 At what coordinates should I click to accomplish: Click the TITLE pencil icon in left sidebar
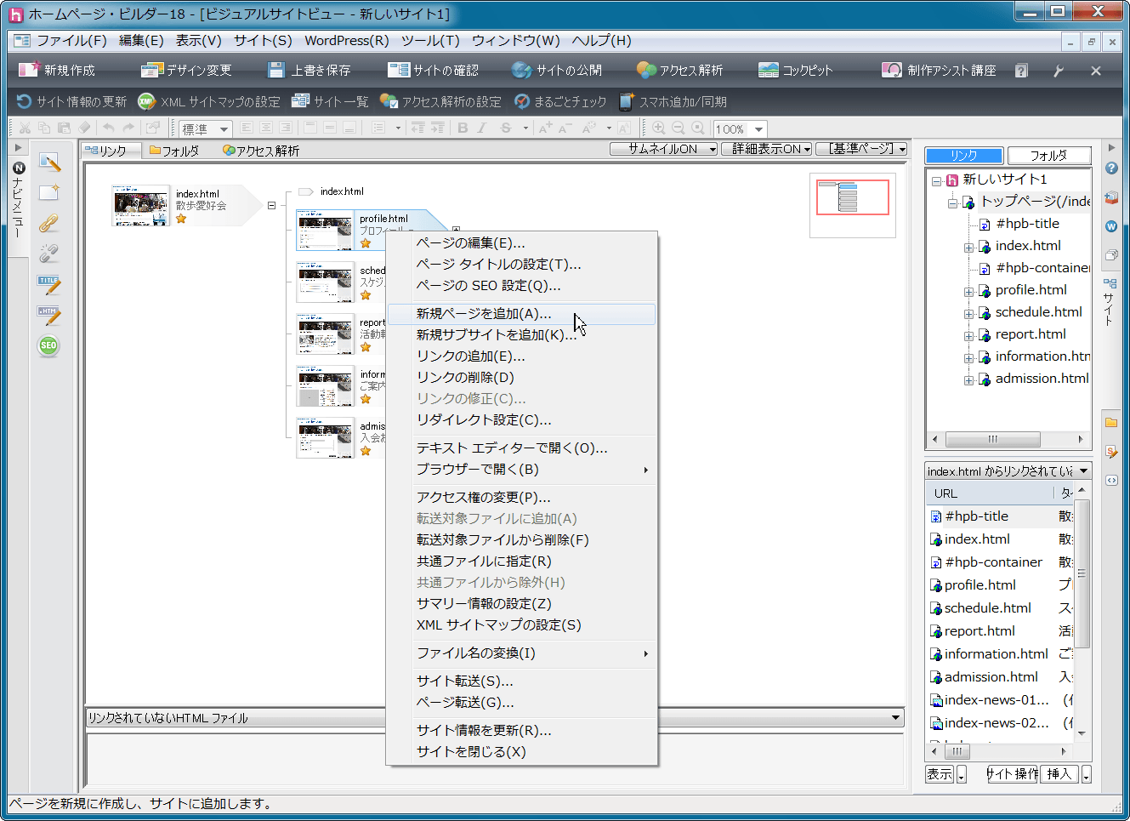click(x=48, y=285)
